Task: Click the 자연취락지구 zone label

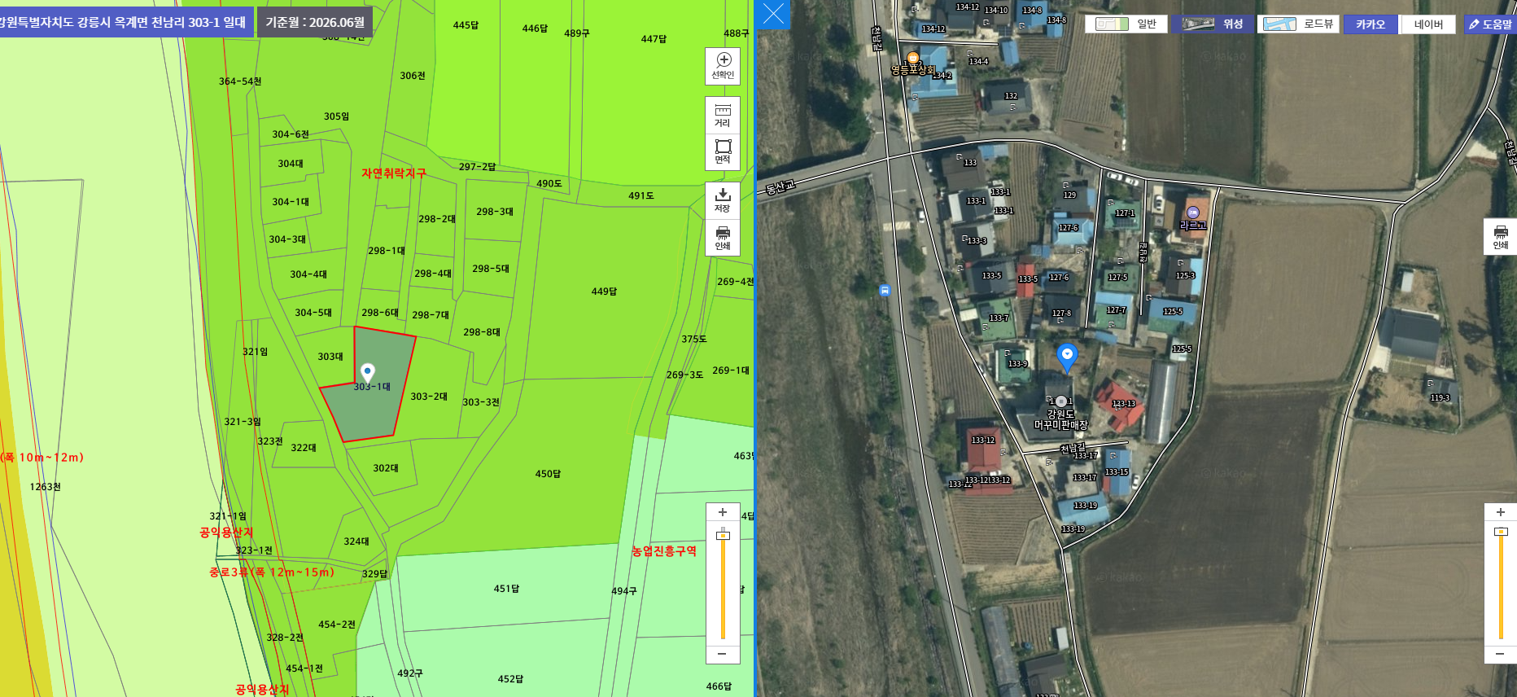Action: [x=394, y=173]
